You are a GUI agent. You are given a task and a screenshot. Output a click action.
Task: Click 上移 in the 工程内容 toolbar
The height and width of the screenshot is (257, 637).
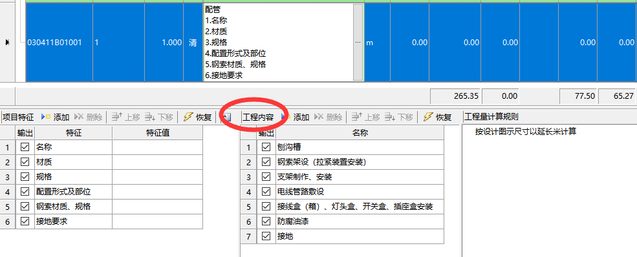tap(365, 118)
